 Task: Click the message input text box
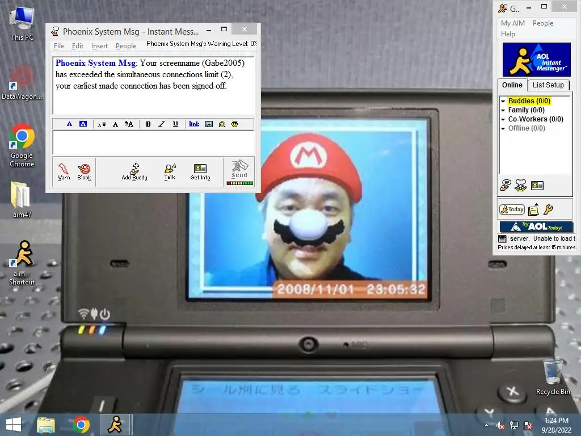click(153, 142)
